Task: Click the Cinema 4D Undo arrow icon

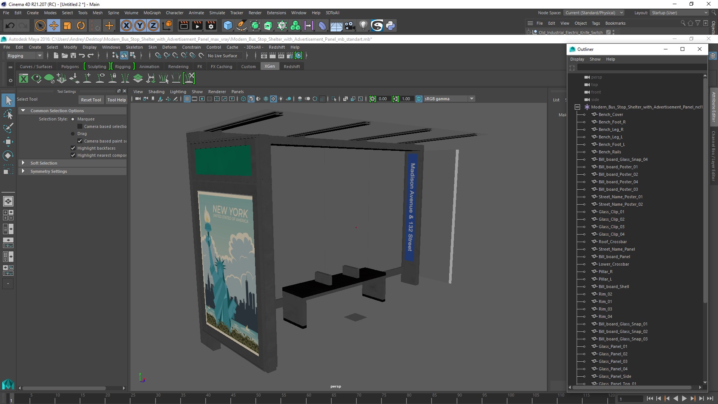Action: (x=10, y=25)
